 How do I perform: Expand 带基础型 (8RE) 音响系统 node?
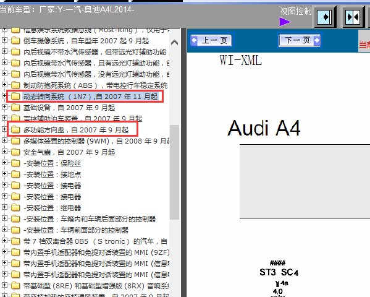pos(4,285)
